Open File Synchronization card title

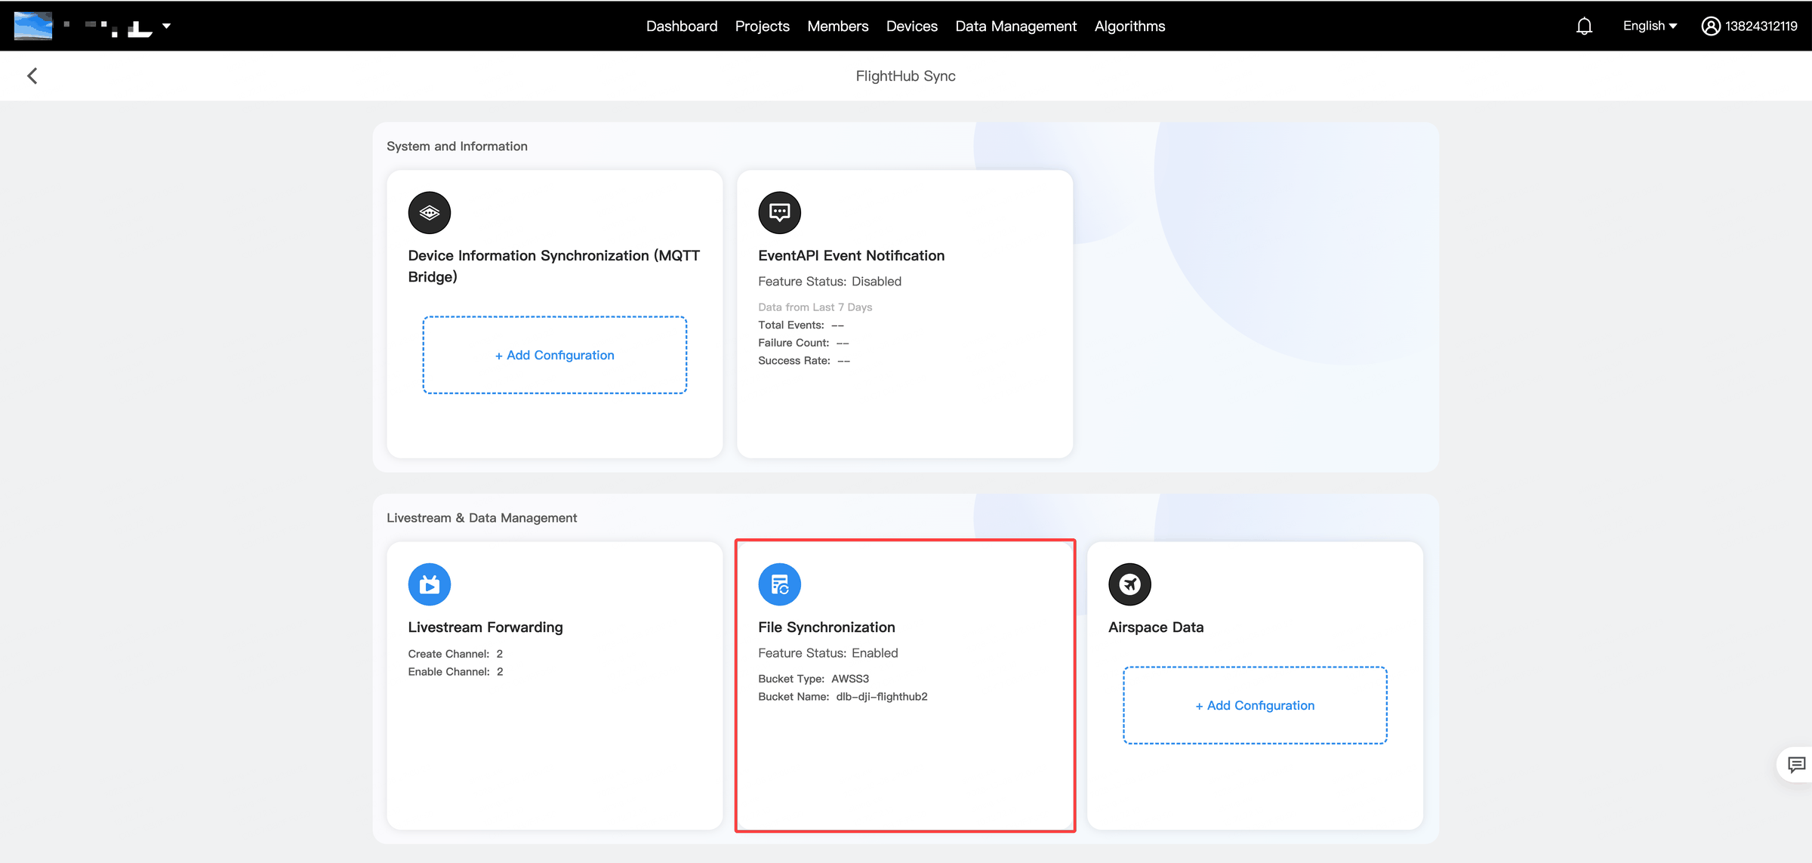pyautogui.click(x=826, y=627)
